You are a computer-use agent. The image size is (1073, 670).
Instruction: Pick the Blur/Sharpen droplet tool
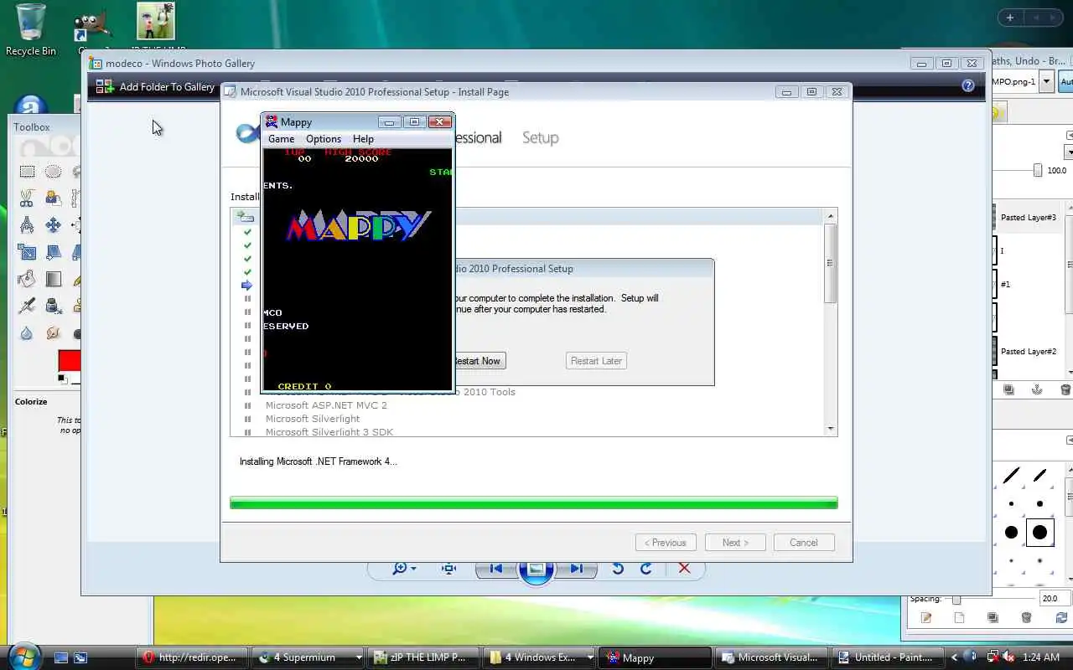28,332
